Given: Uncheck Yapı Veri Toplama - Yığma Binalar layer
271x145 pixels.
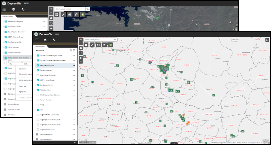Looking at the screenshot, I should [37, 56].
